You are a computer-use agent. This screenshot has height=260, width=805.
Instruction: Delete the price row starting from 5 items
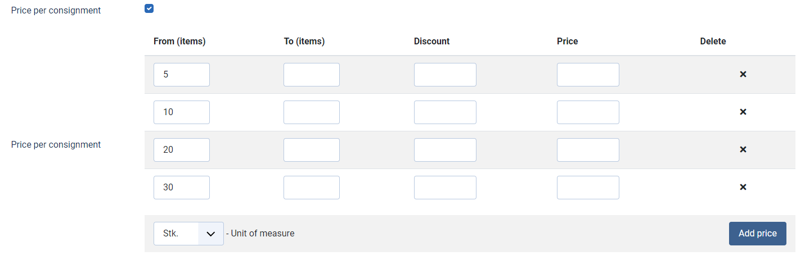(x=743, y=74)
